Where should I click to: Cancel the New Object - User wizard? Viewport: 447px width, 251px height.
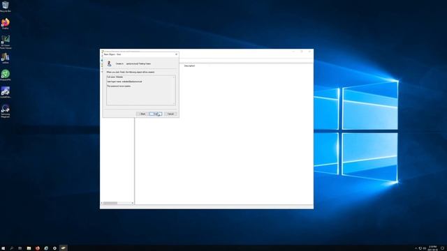pos(170,114)
